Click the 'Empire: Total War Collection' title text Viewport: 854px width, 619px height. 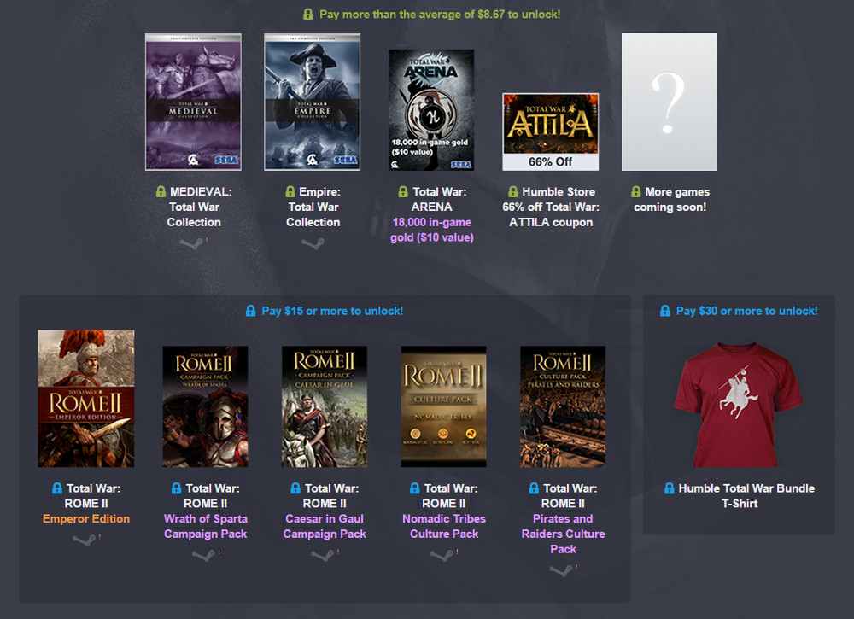(x=313, y=207)
